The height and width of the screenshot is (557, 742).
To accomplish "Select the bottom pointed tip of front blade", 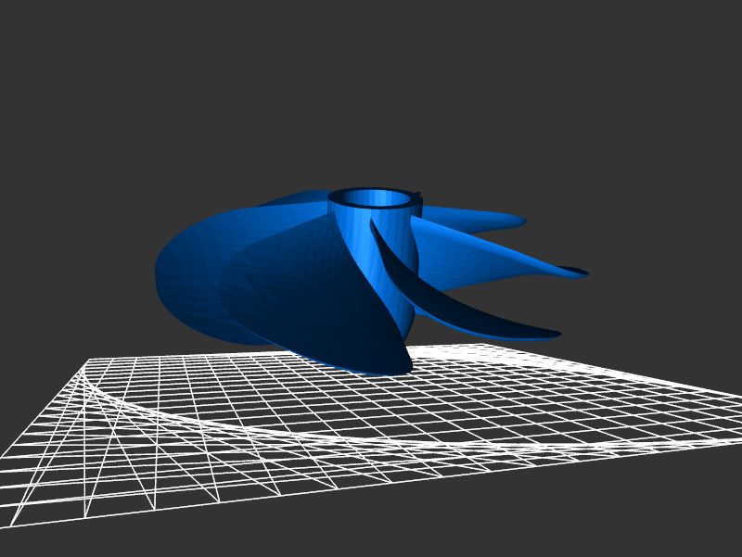I will [x=403, y=368].
